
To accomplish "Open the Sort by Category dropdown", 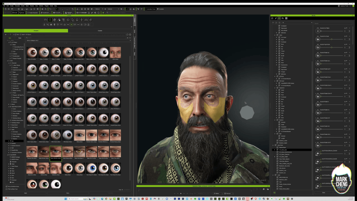I will (x=78, y=40).
